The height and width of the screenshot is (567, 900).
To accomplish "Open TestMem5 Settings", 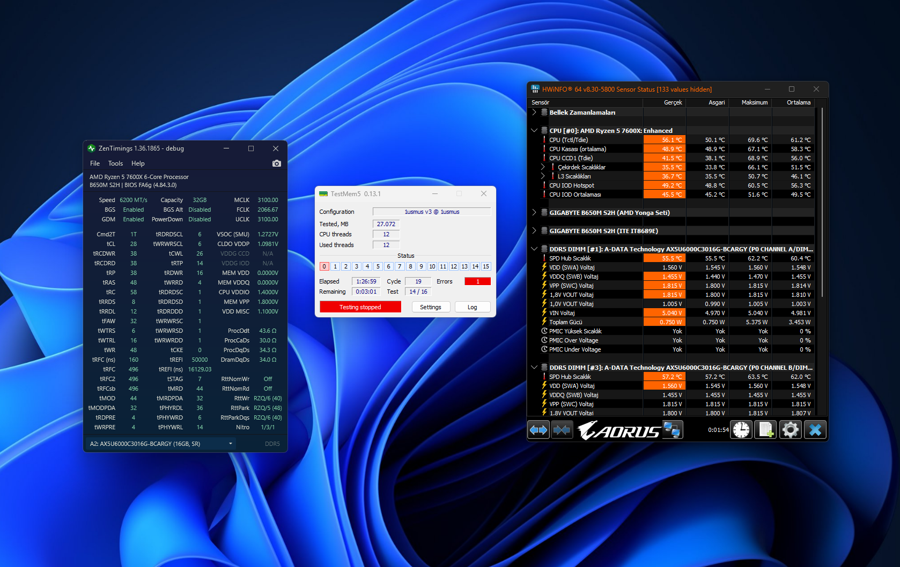I will click(431, 307).
